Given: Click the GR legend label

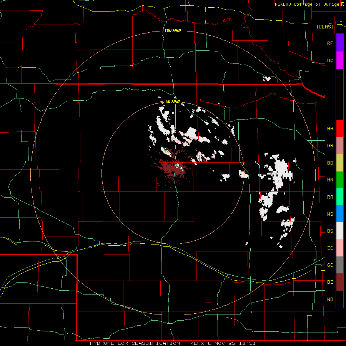Looking at the screenshot, I should (330, 146).
